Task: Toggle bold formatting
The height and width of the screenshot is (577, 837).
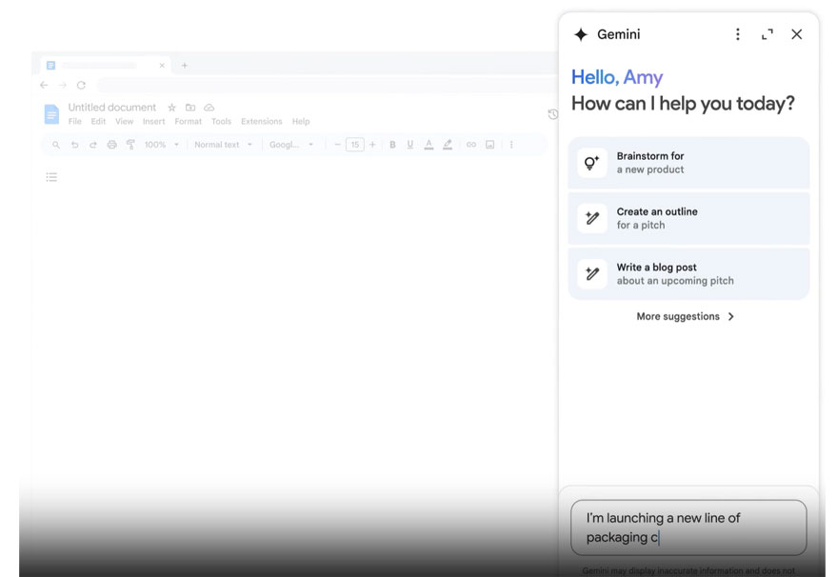Action: (x=392, y=145)
